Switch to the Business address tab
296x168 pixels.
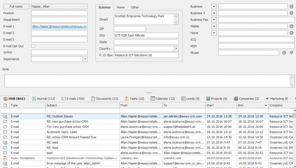[105, 7]
